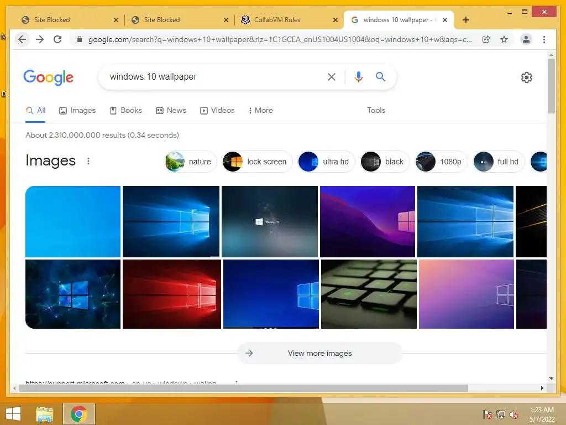This screenshot has height=425, width=566.
Task: Click the vertical scrollbar thumb
Action: tap(551, 87)
